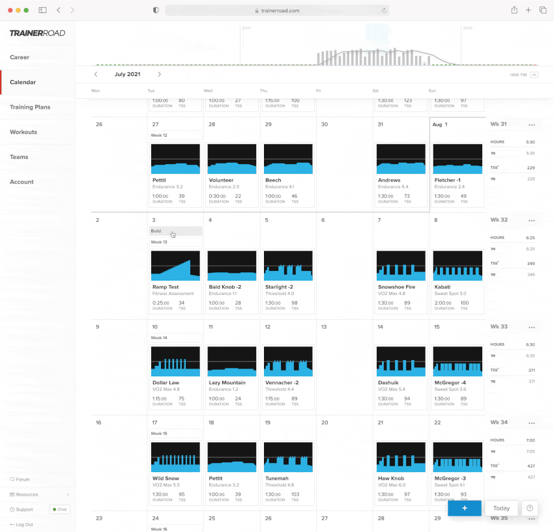
Task: Open the Beech workout card
Action: (x=288, y=175)
